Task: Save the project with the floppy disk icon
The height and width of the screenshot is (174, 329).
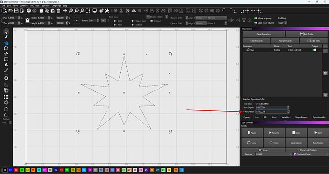Action: click(16, 10)
